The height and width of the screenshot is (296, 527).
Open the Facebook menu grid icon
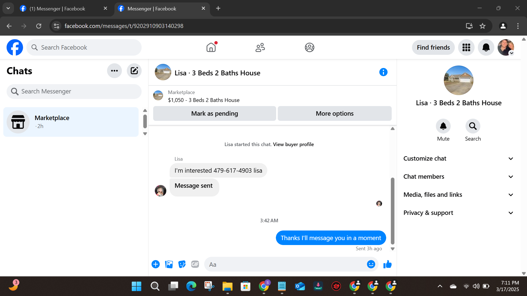click(x=466, y=47)
